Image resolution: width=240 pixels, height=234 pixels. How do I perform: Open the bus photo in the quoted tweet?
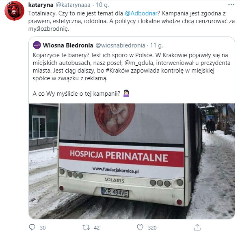click(132, 161)
